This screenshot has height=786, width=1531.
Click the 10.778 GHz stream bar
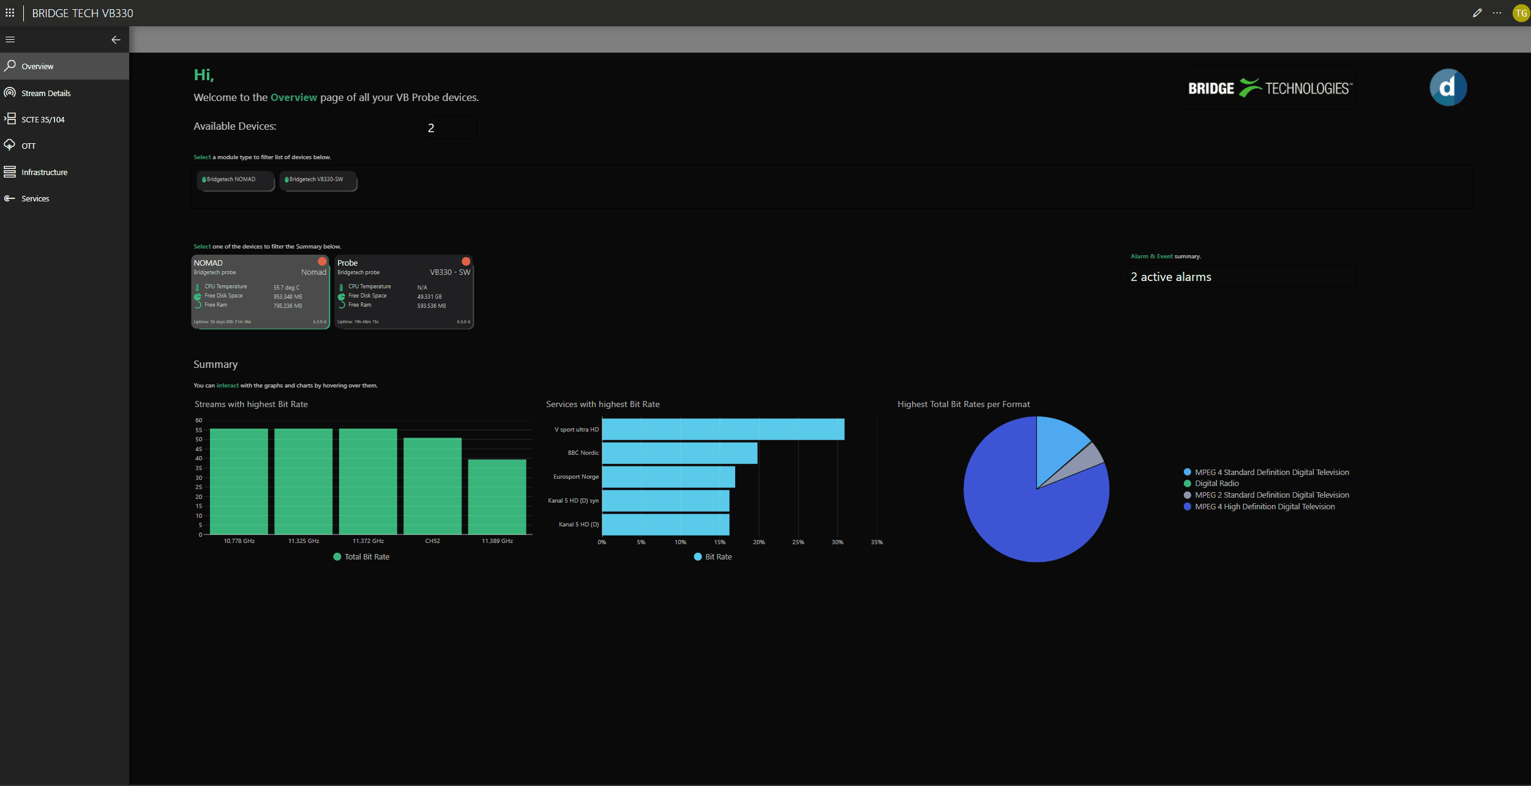click(x=239, y=481)
